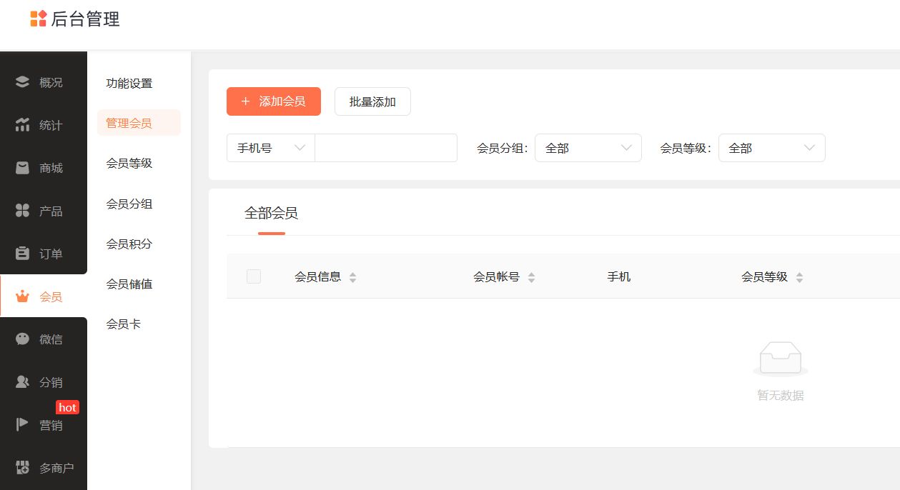Open the 商城 mall section
The height and width of the screenshot is (490, 900).
44,167
